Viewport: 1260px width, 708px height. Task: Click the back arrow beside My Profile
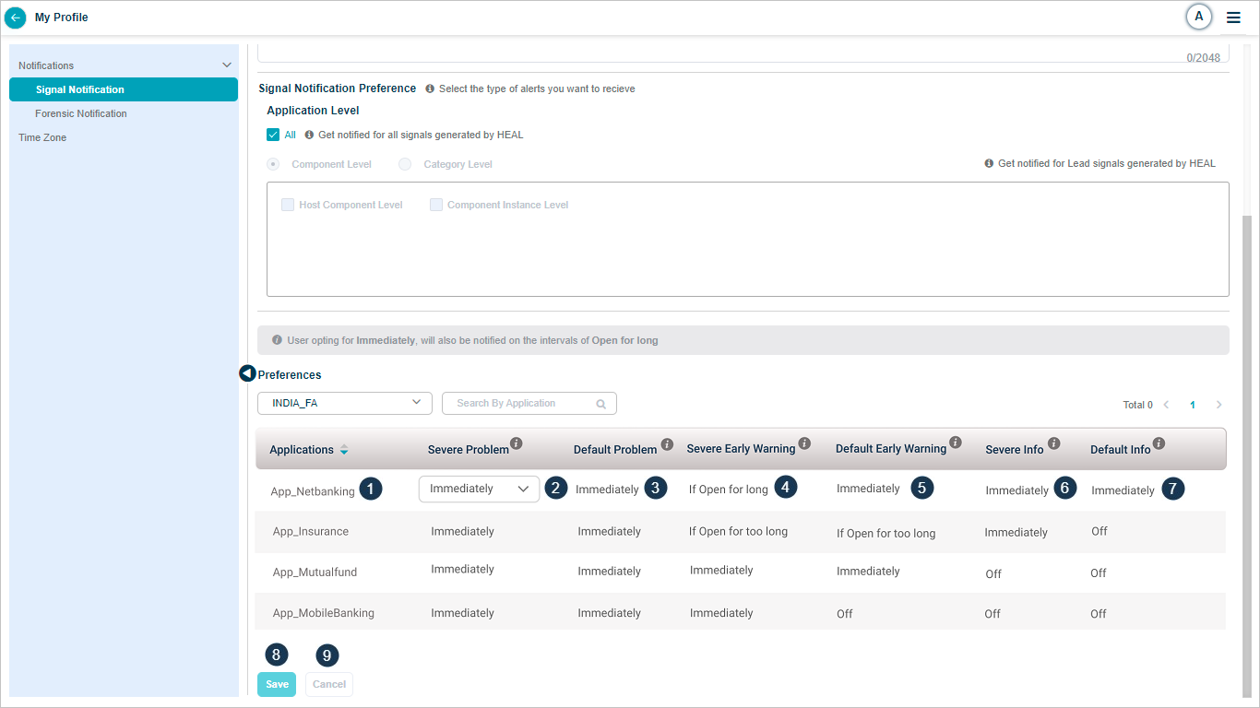16,18
